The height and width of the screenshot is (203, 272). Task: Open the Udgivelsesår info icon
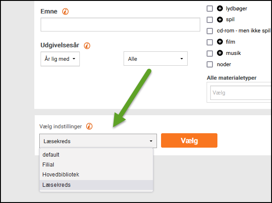87,45
